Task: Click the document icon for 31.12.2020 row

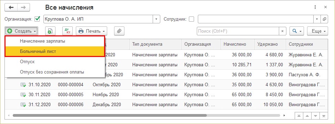Action: pyautogui.click(x=23, y=105)
